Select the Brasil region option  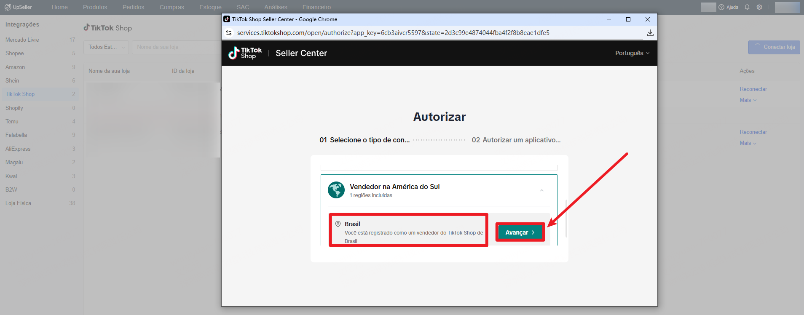coord(409,230)
